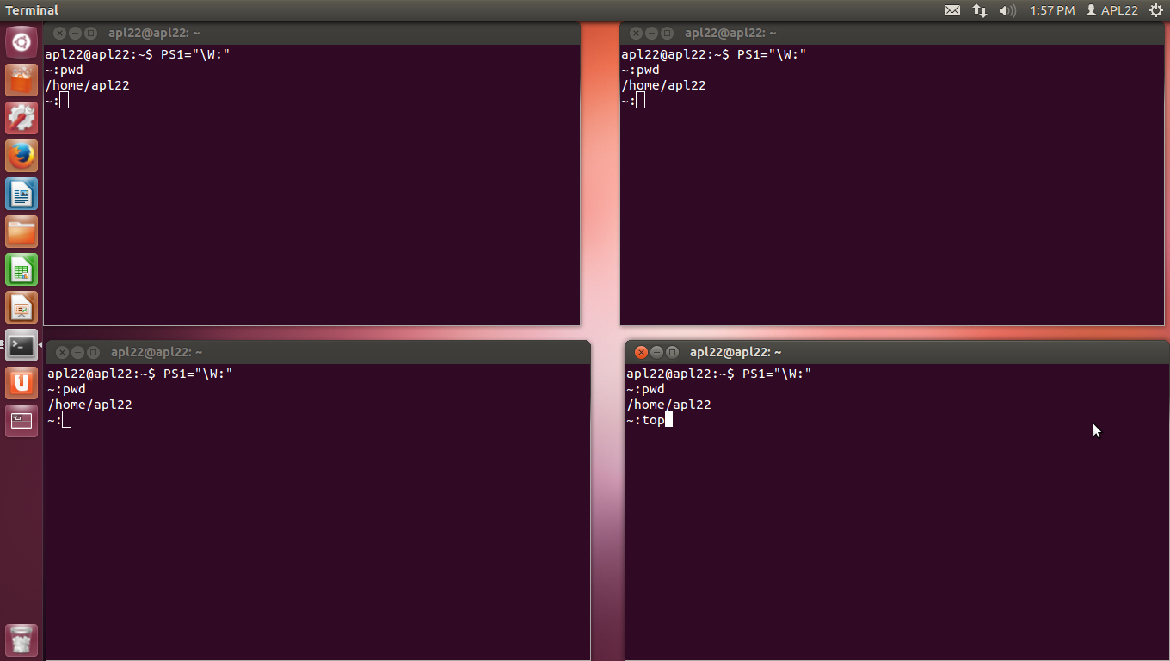Open the sound volume indicator

[1007, 10]
